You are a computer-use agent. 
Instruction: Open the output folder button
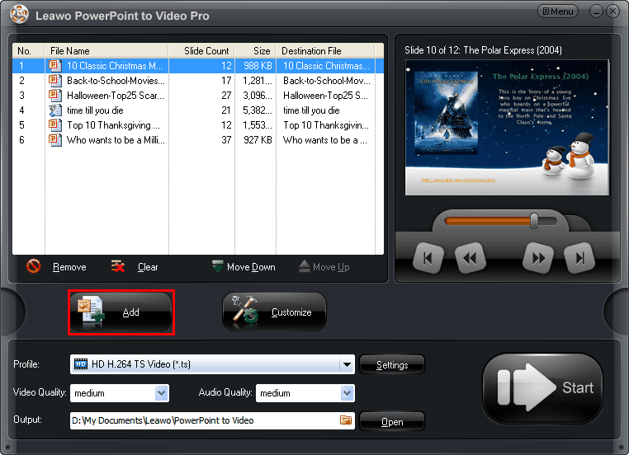tap(392, 422)
